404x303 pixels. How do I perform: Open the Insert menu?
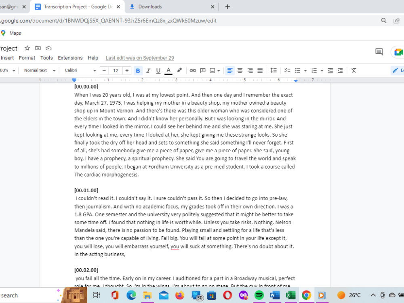pos(7,58)
